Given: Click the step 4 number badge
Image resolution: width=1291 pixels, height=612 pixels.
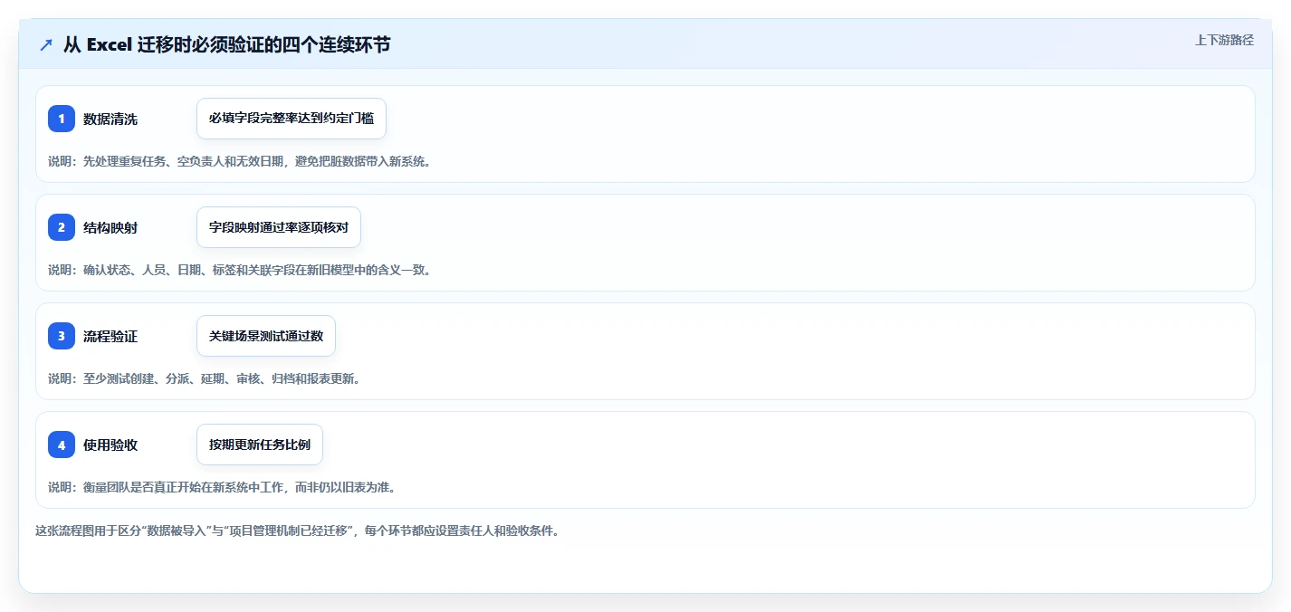Looking at the screenshot, I should pos(62,445).
